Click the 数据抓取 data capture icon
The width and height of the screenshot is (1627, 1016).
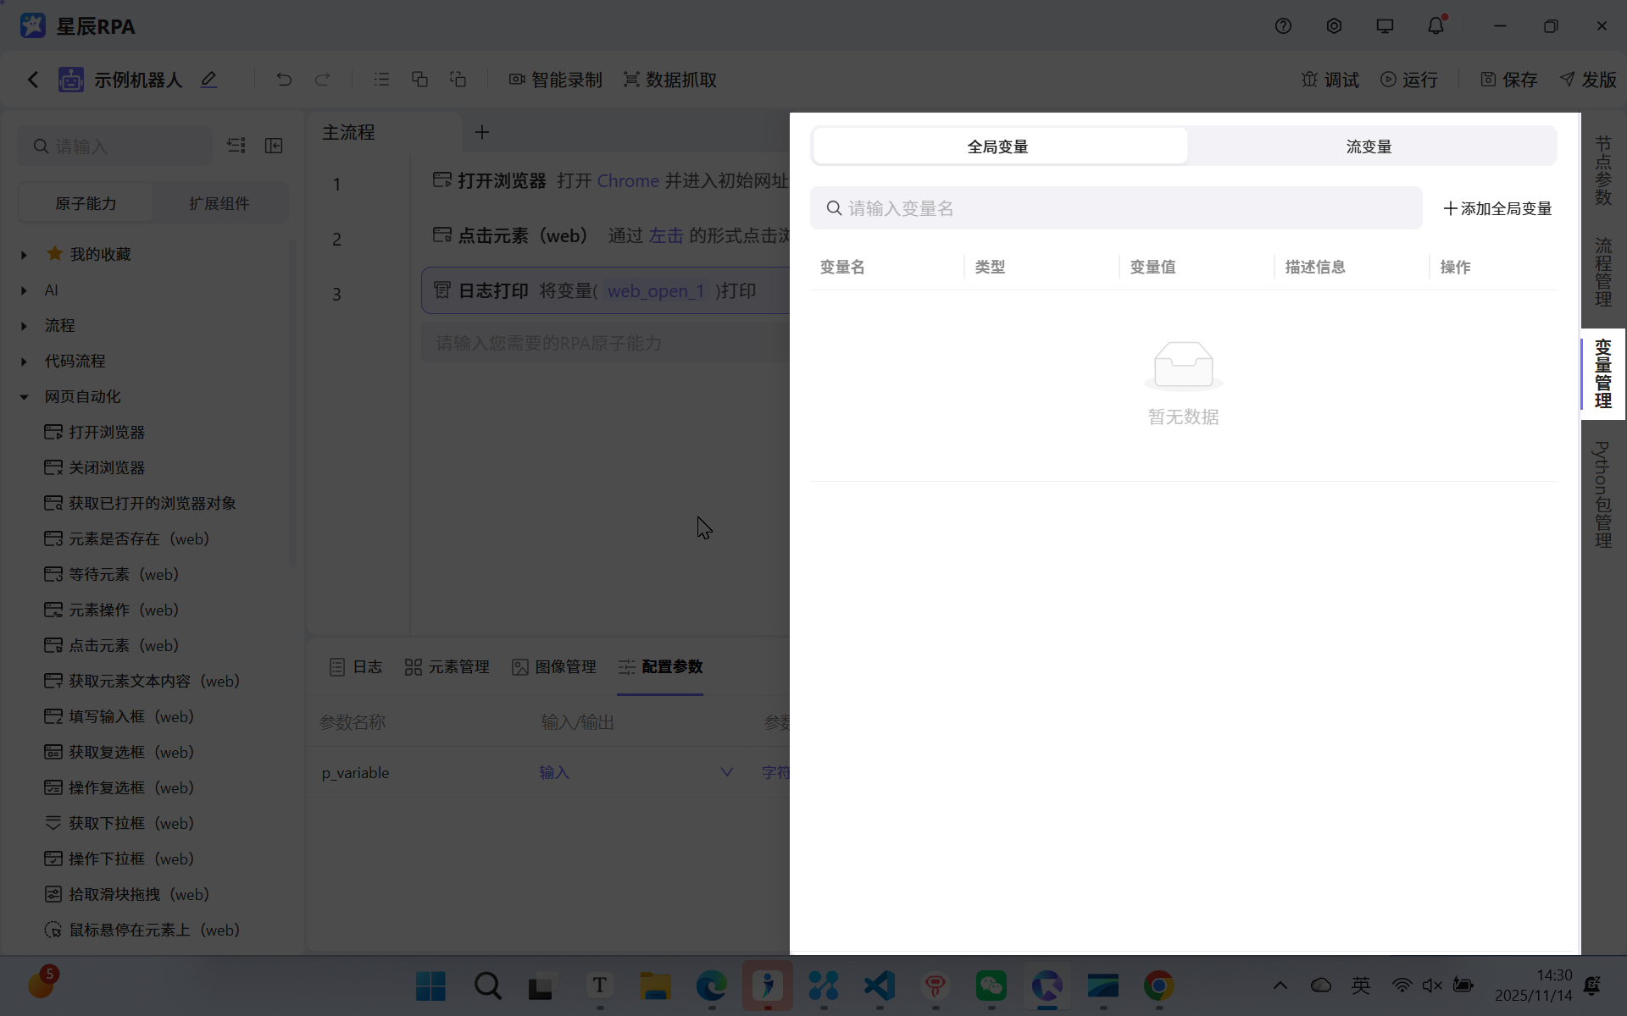[x=631, y=80]
